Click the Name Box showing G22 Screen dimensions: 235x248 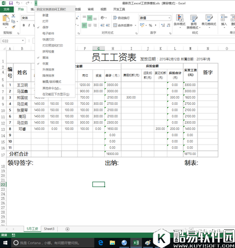point(11,41)
